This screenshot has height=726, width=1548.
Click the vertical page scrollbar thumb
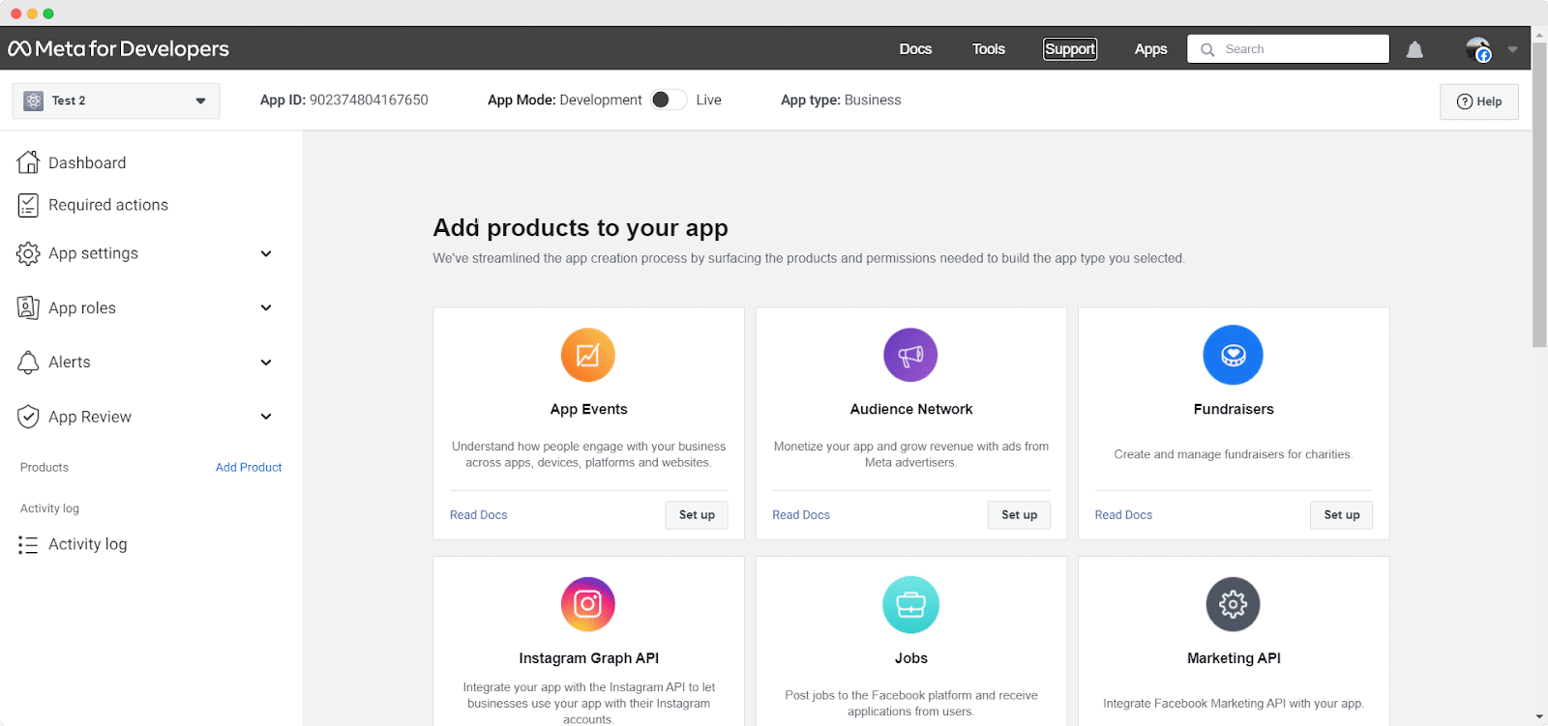(1539, 194)
